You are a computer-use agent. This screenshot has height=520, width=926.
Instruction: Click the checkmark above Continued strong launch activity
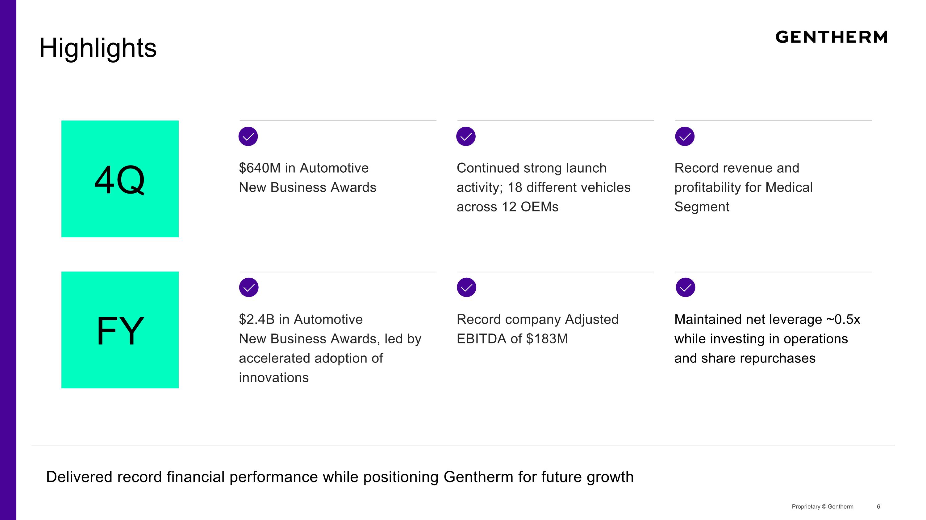466,136
